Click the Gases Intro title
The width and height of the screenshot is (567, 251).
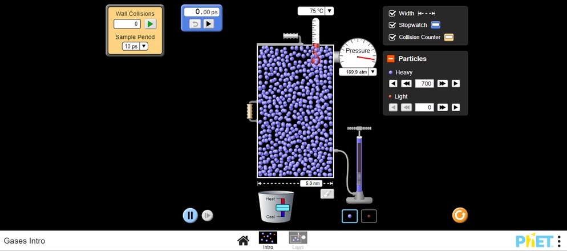click(x=25, y=241)
